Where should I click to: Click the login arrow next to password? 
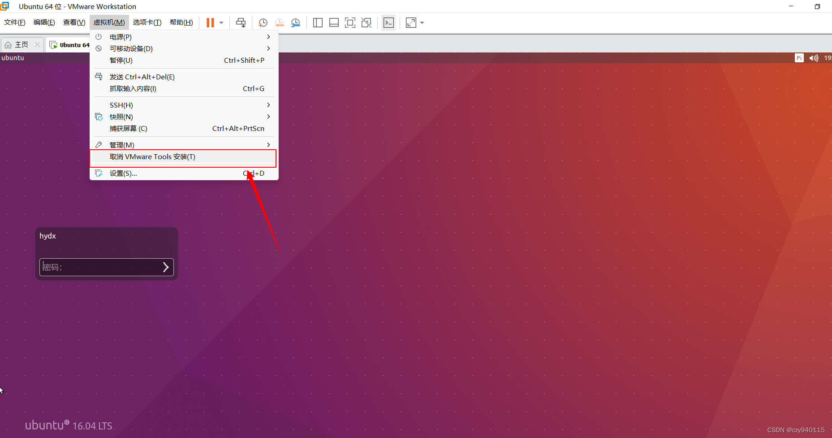(166, 267)
